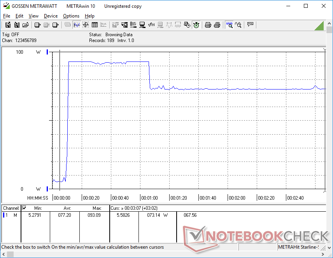Click the METRAHit Starline status bar entry
This screenshot has height=258, width=333.
tap(298, 247)
